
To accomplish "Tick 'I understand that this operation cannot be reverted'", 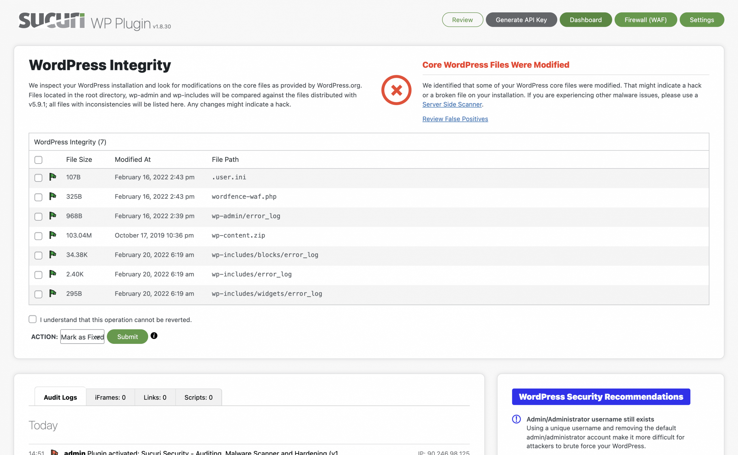I will click(x=33, y=319).
